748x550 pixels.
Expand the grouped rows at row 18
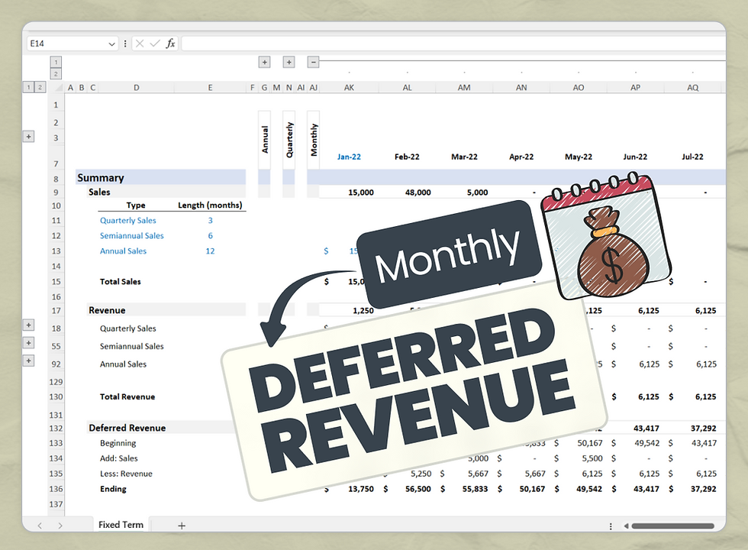[28, 325]
